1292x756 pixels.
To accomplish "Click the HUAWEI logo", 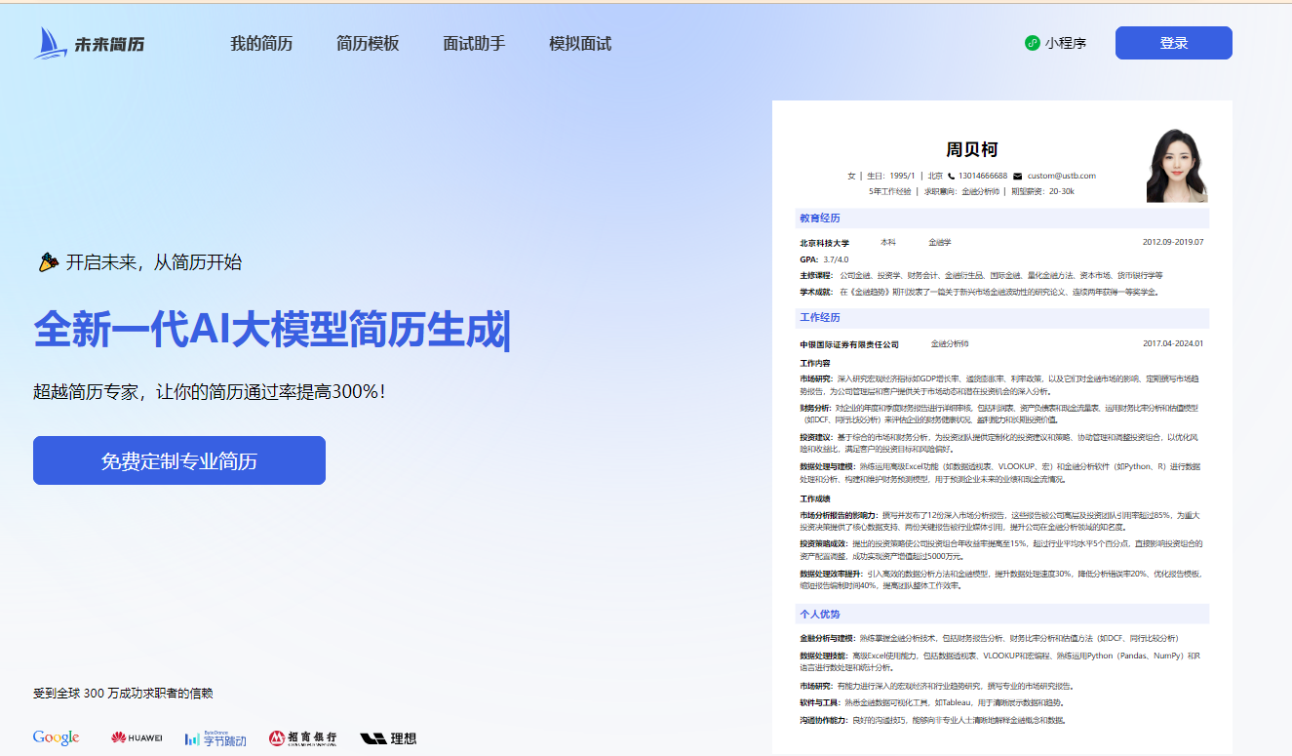I will pyautogui.click(x=137, y=738).
